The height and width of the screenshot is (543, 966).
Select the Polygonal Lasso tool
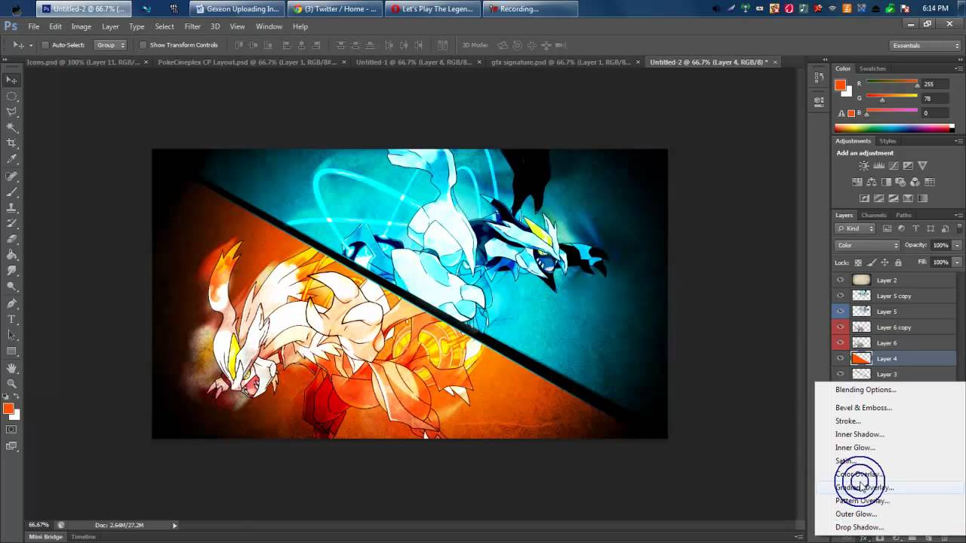(x=11, y=112)
